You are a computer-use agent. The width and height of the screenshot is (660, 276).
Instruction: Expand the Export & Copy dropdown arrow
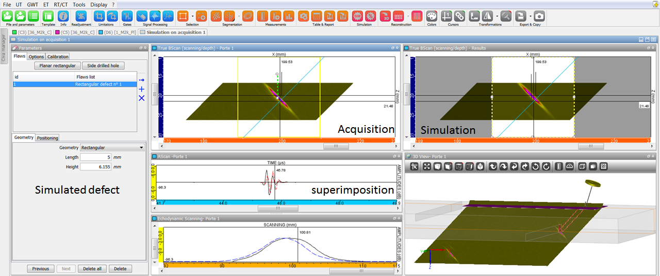[530, 16]
